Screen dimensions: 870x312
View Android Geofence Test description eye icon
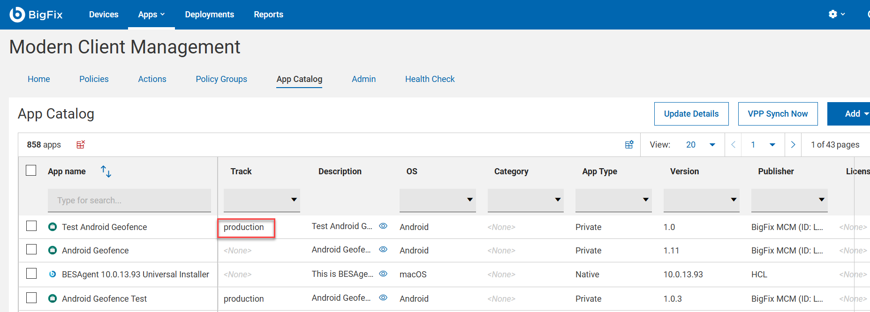(x=383, y=297)
